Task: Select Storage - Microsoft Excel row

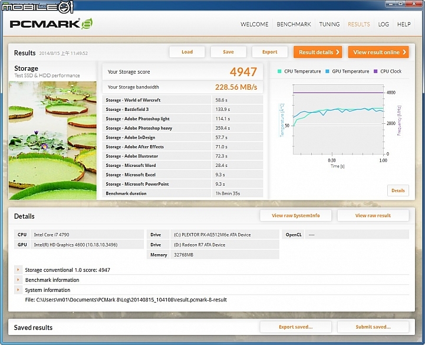Action: 182,175
